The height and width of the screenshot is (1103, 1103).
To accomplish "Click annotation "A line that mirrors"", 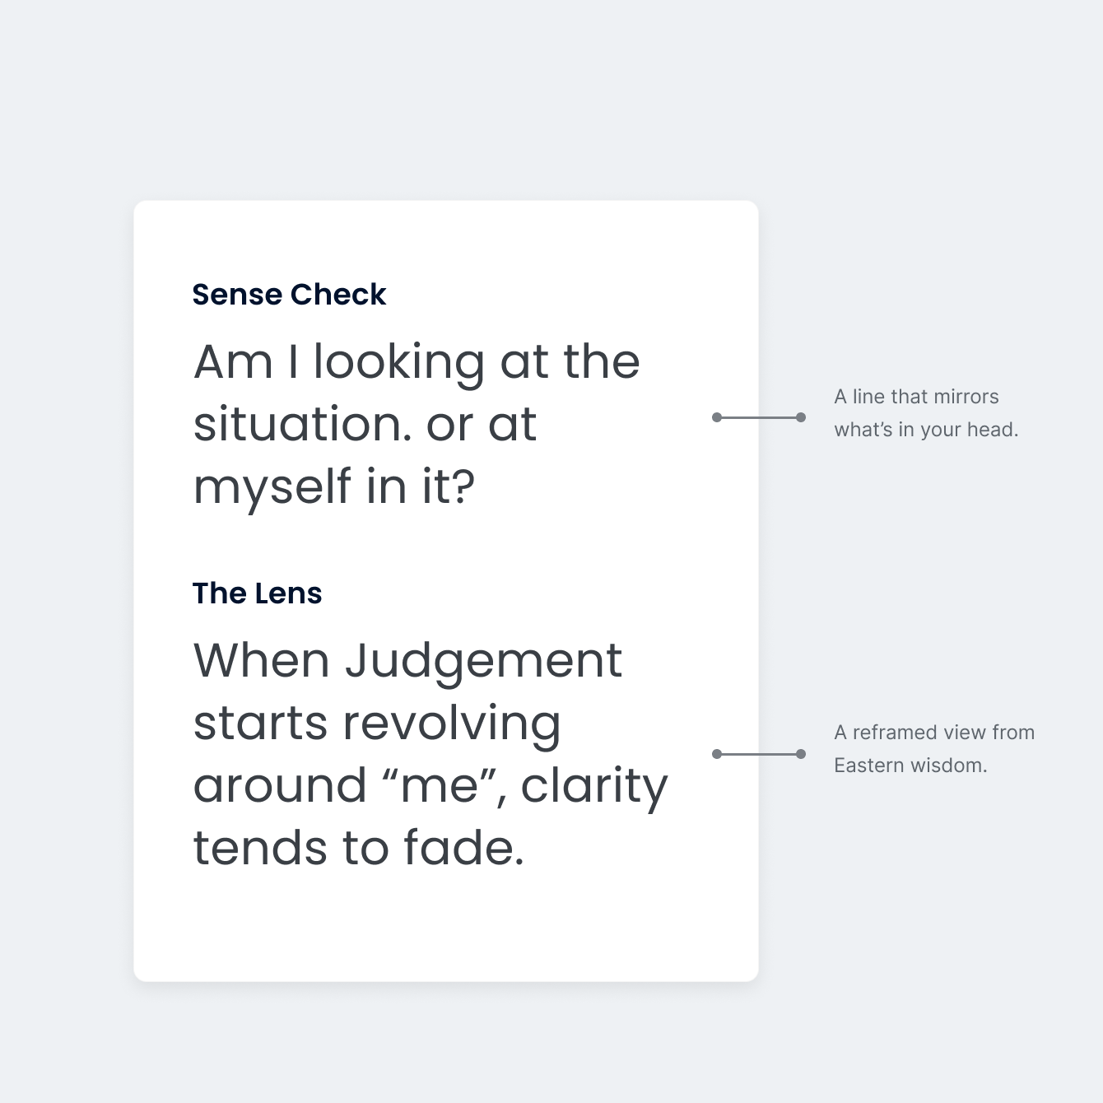I will [x=916, y=397].
